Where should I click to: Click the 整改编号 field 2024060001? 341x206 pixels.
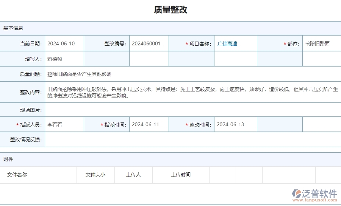pyautogui.click(x=149, y=43)
